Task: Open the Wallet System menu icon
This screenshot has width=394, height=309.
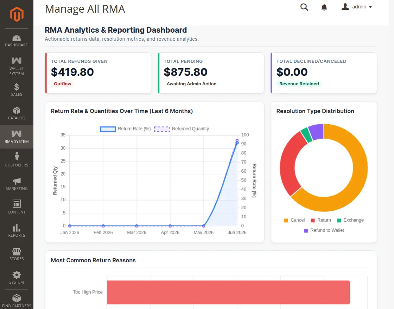Action: [x=17, y=60]
